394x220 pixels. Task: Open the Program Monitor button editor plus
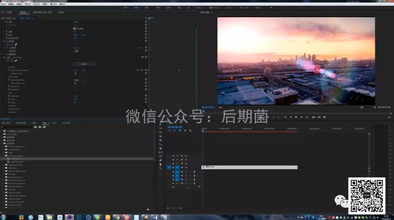tap(389, 117)
